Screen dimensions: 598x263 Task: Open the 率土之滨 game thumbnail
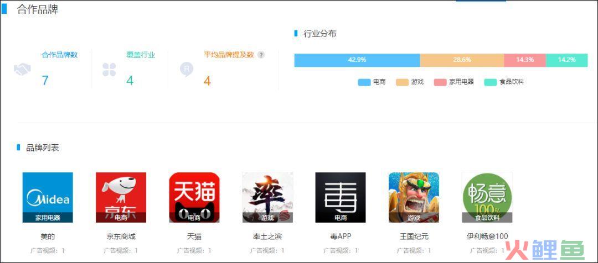point(267,197)
